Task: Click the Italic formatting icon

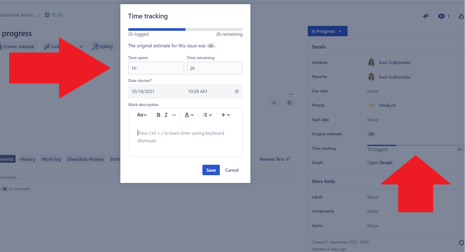Action: 166,115
